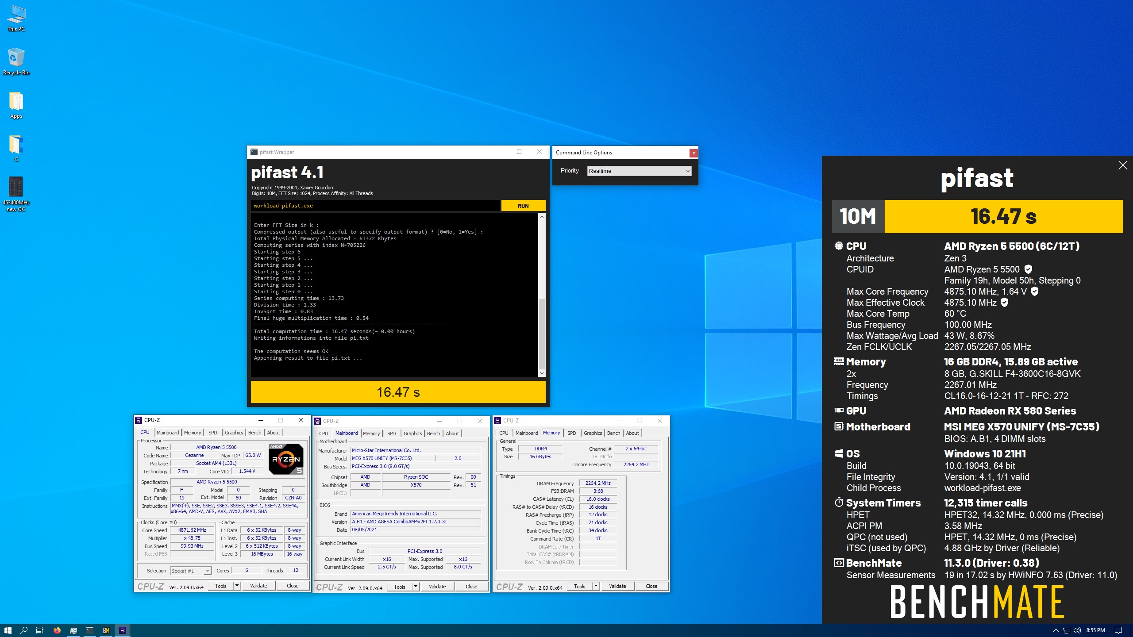Open Graphics tab in CPU-Z Mainboard window
This screenshot has height=637, width=1133.
click(x=412, y=434)
